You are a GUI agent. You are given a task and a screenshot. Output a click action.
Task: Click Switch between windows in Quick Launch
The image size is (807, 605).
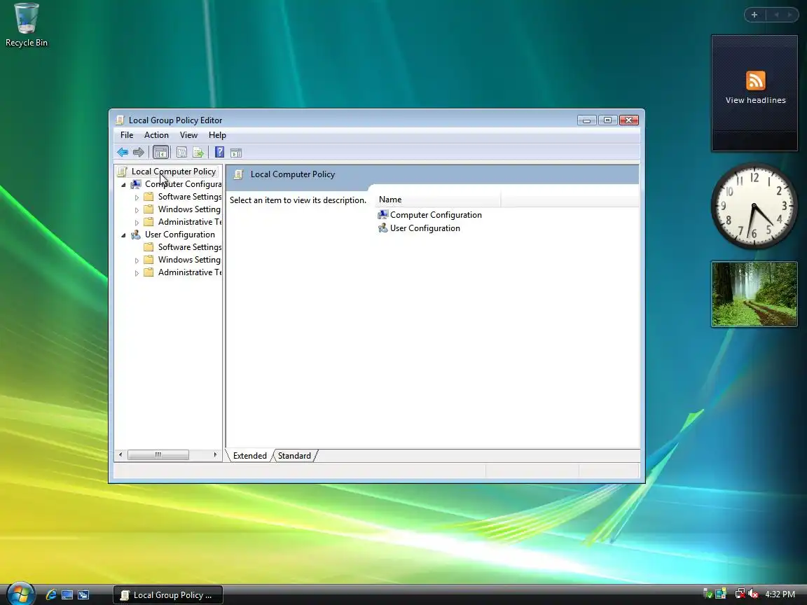pyautogui.click(x=83, y=594)
